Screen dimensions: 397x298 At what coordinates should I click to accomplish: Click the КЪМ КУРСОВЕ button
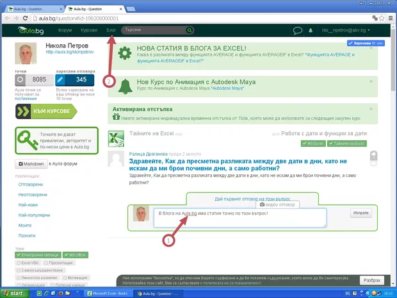point(46,112)
